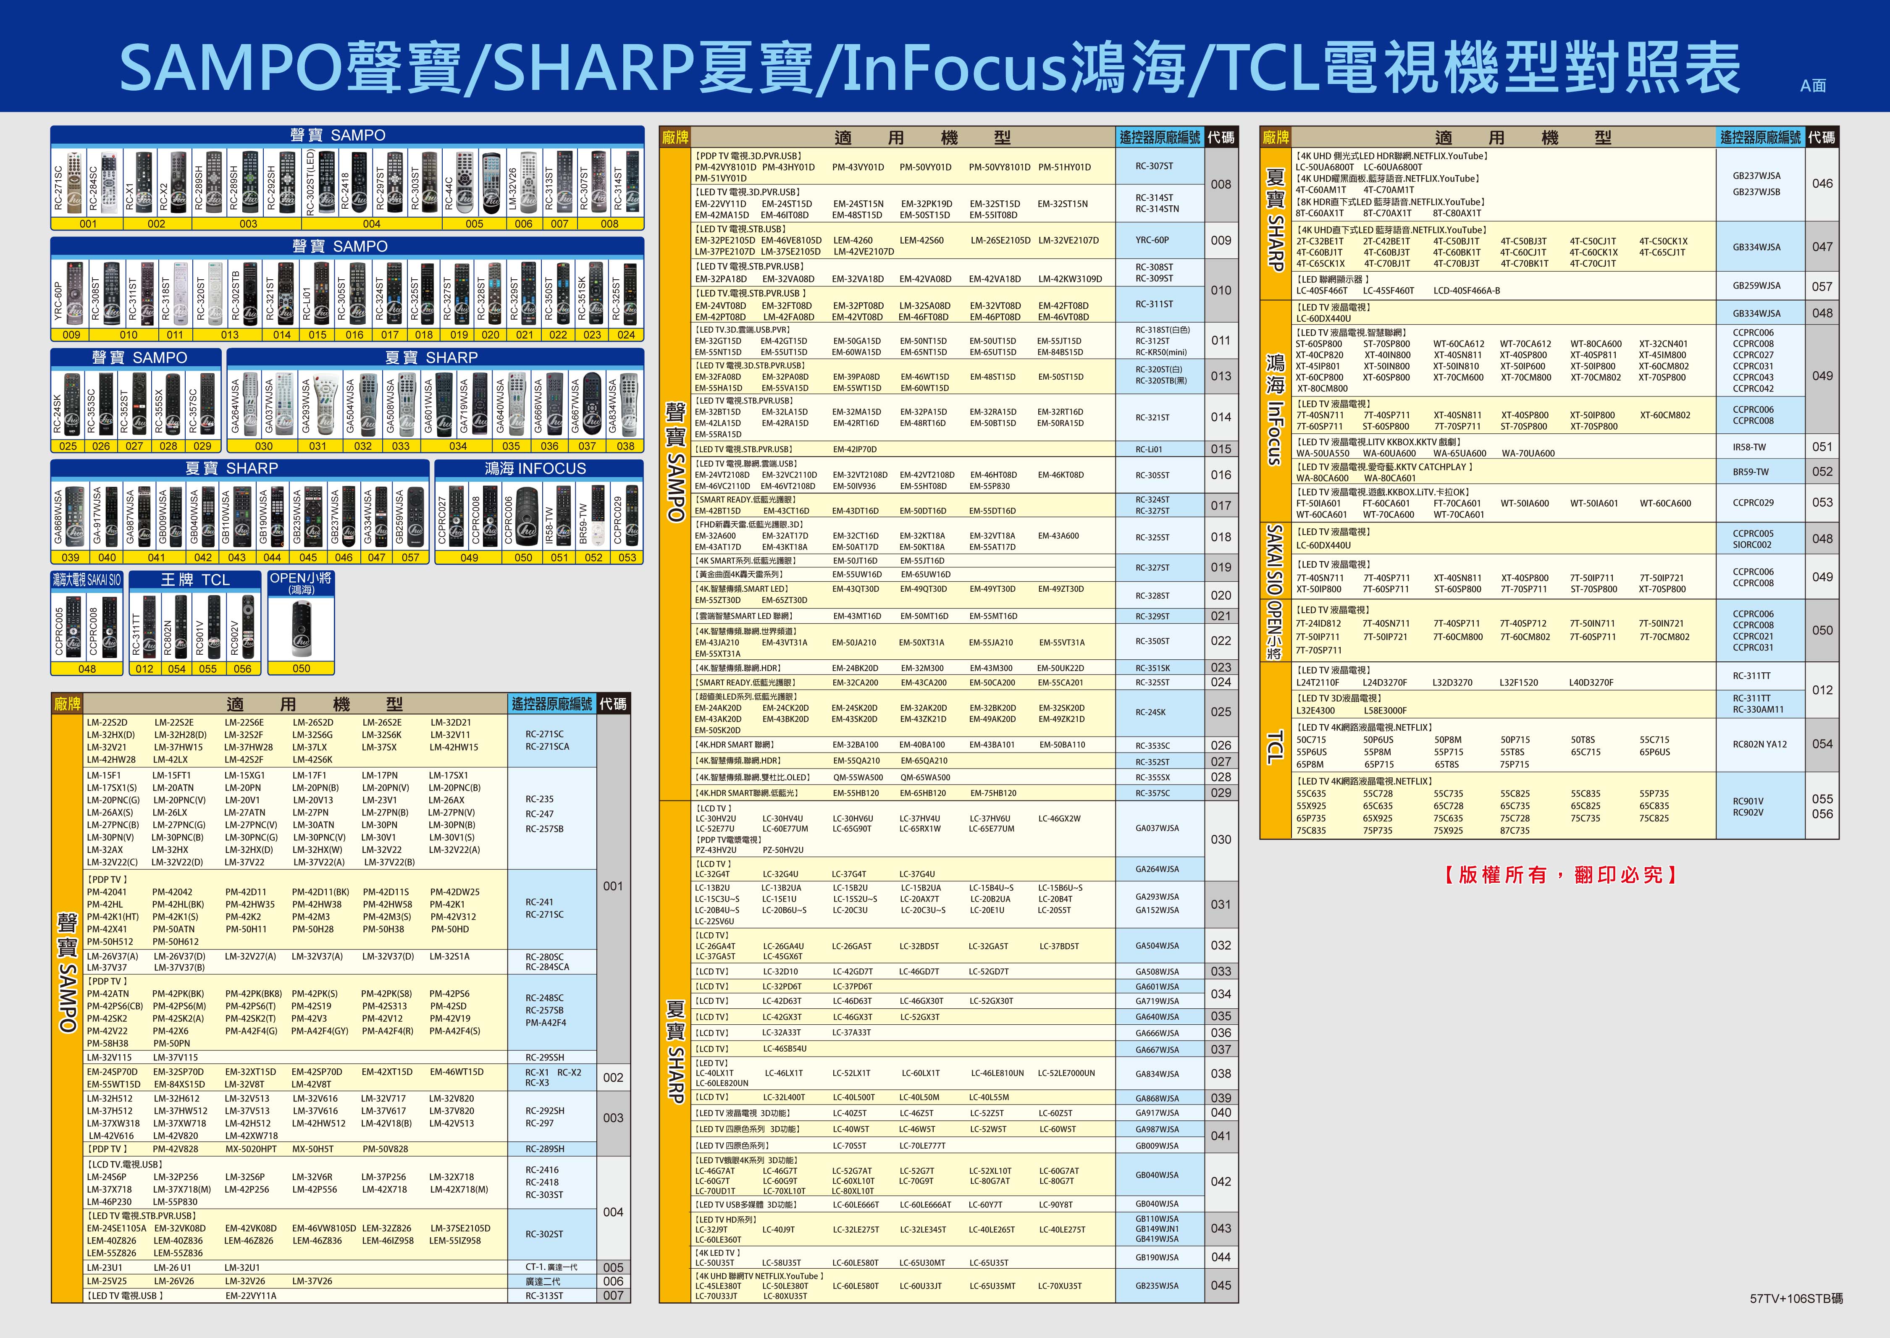The image size is (1890, 1338).
Task: Select the 鴻海 INFOCUS panel heading
Action: click(535, 468)
